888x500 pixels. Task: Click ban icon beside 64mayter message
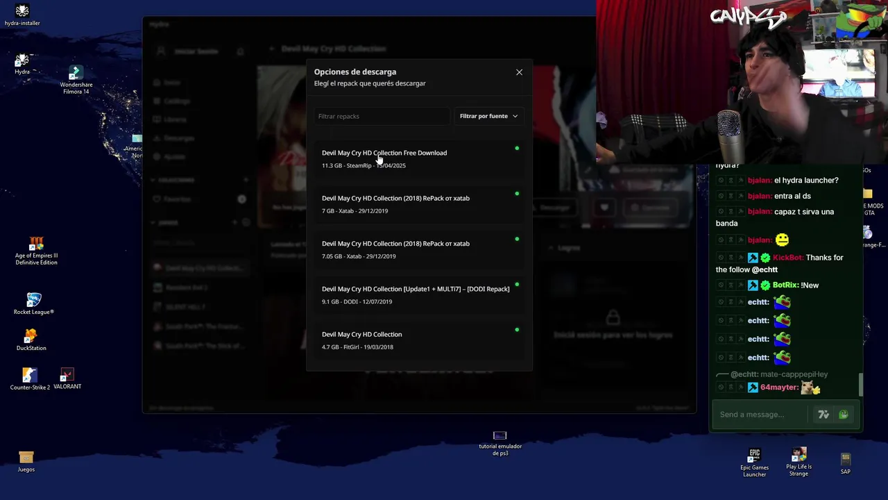pyautogui.click(x=721, y=387)
